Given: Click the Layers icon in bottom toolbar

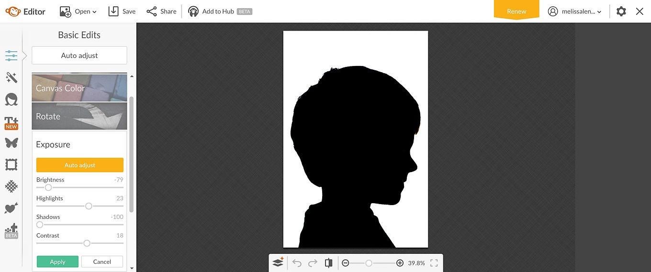Looking at the screenshot, I should pos(278,262).
